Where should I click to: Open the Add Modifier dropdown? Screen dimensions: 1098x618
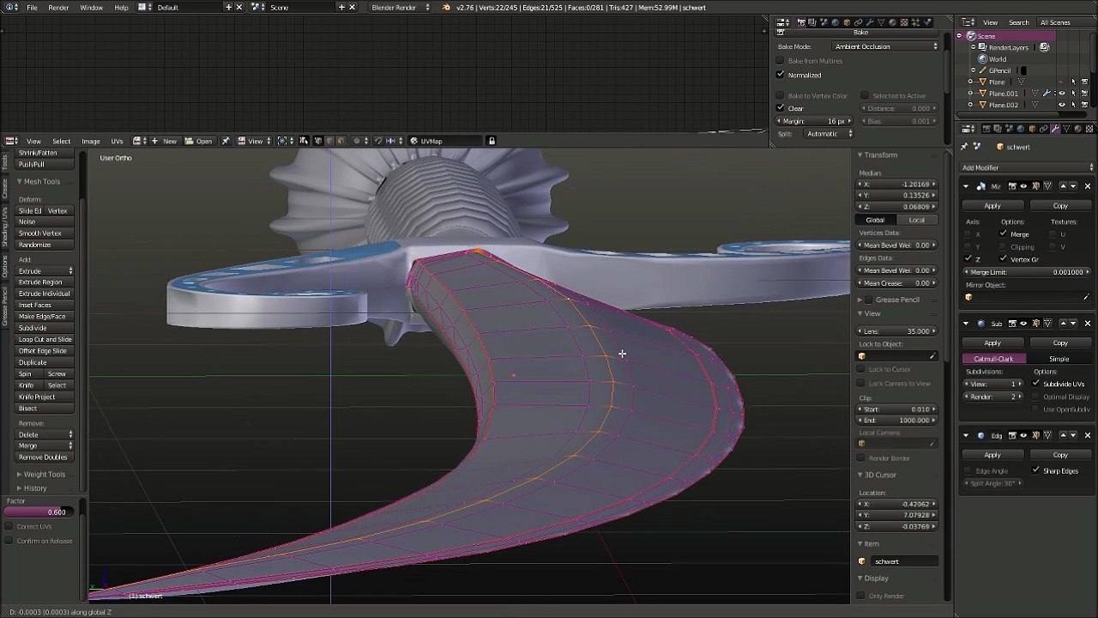pyautogui.click(x=1028, y=167)
